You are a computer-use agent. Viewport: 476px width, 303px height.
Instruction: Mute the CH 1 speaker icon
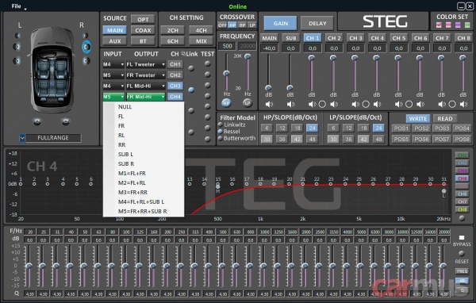point(312,105)
